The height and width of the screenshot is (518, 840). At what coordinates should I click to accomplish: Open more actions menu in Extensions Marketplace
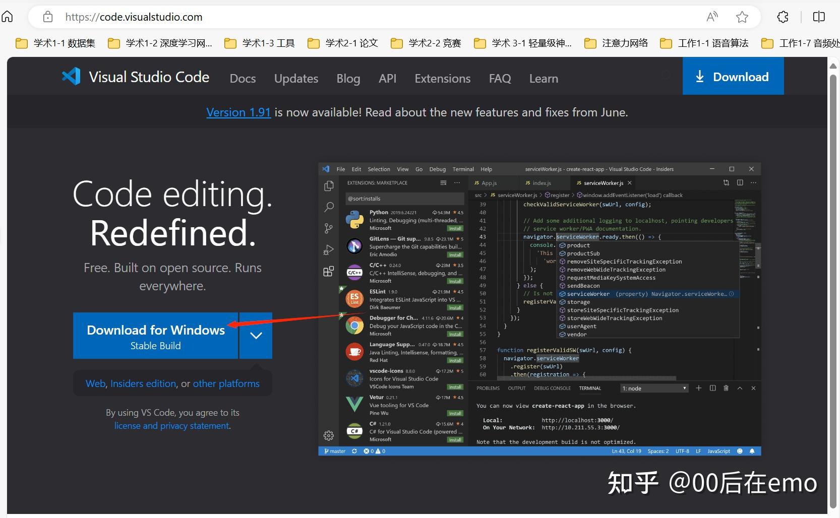(x=457, y=183)
